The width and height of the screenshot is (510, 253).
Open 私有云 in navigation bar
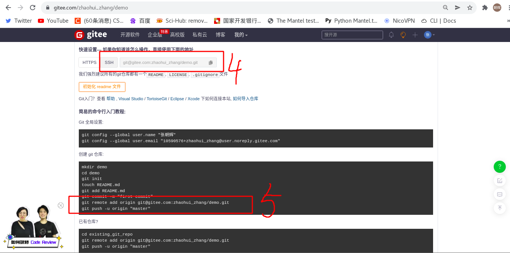[200, 35]
